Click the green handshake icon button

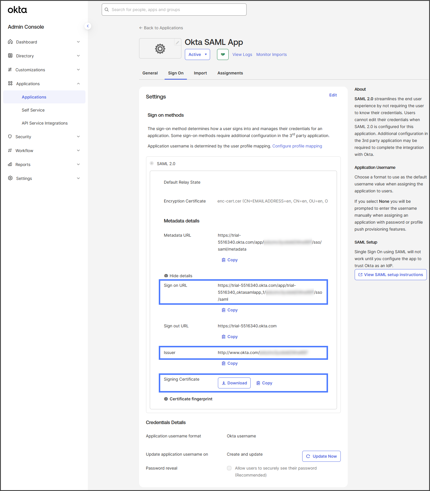tap(223, 54)
